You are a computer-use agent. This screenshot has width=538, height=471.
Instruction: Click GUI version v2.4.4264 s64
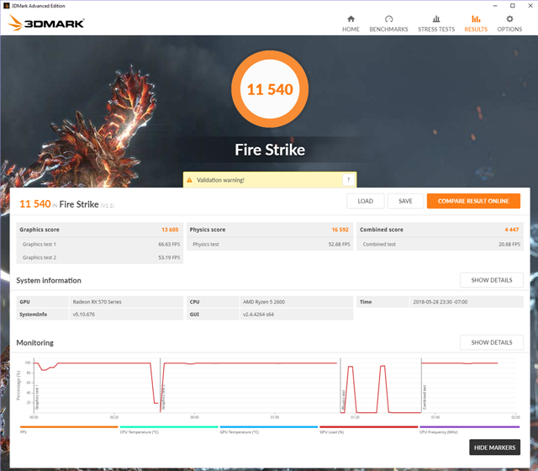click(x=258, y=314)
